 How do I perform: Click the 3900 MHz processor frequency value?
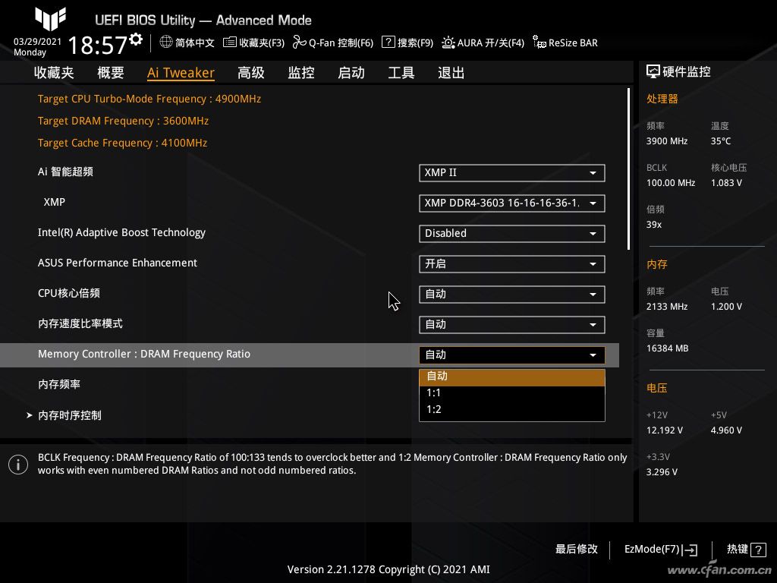click(x=667, y=141)
